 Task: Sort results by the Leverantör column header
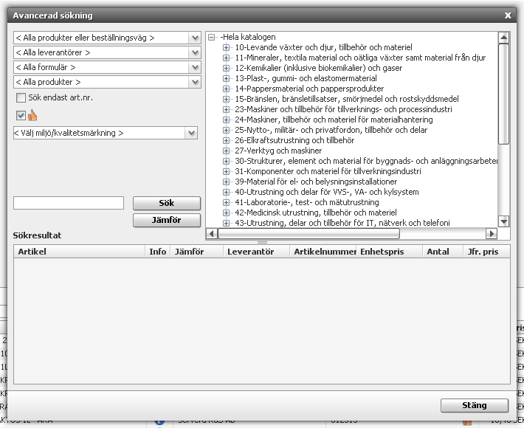256,252
